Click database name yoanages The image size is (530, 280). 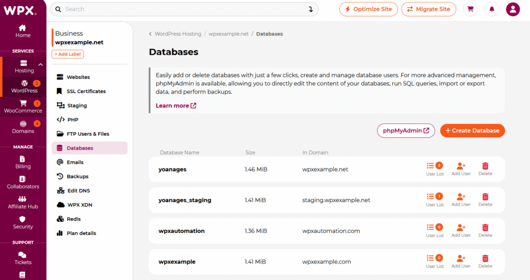[172, 169]
